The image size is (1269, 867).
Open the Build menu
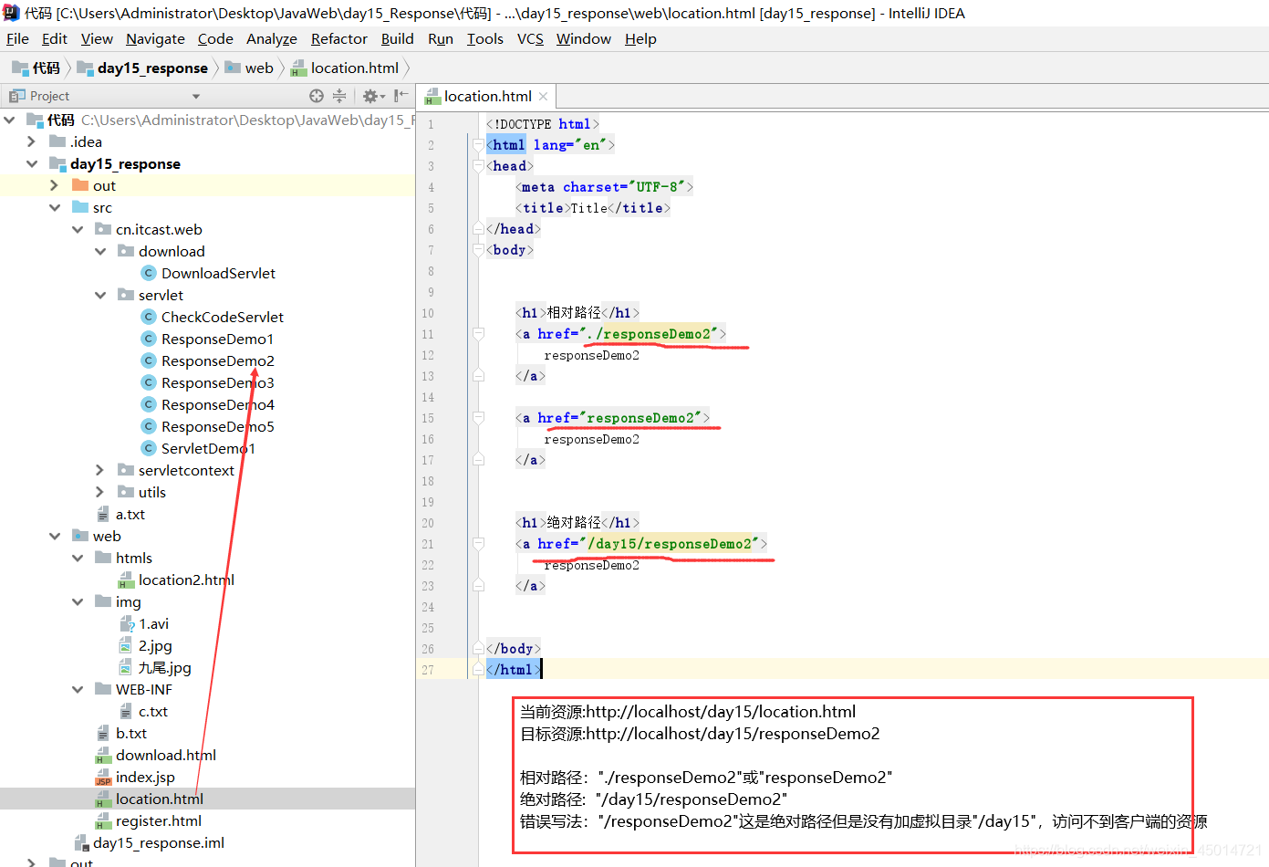[397, 38]
